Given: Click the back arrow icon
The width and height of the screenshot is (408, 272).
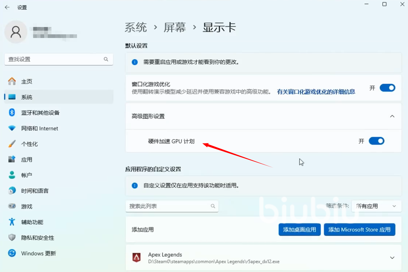Looking at the screenshot, I should tap(7, 7).
